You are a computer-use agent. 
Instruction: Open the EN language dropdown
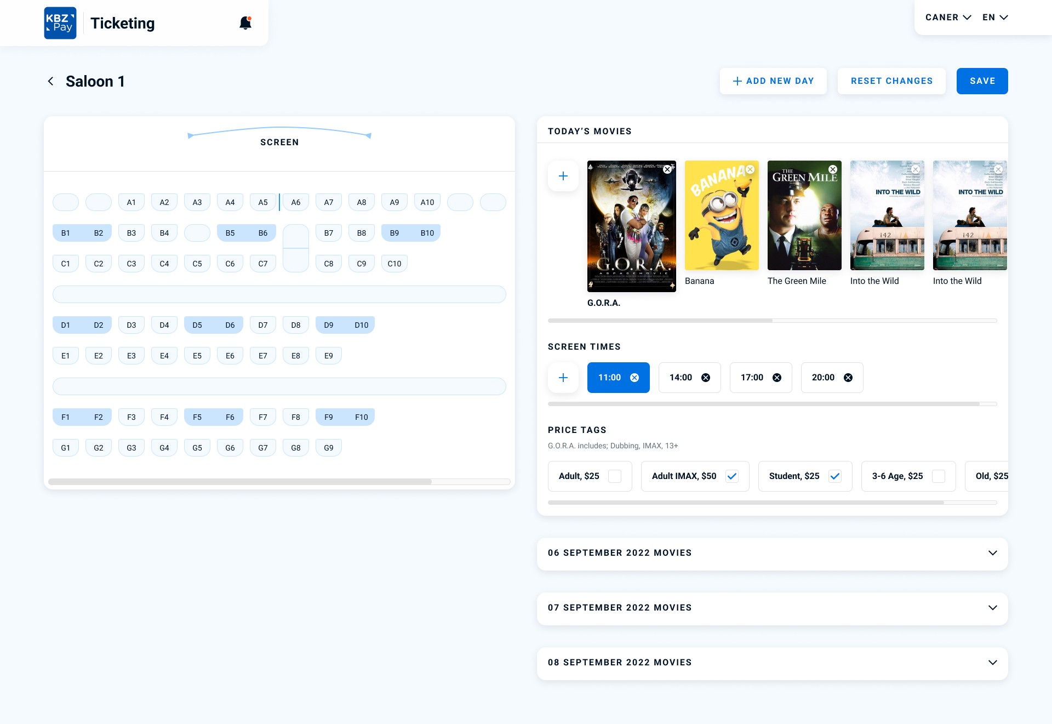994,18
